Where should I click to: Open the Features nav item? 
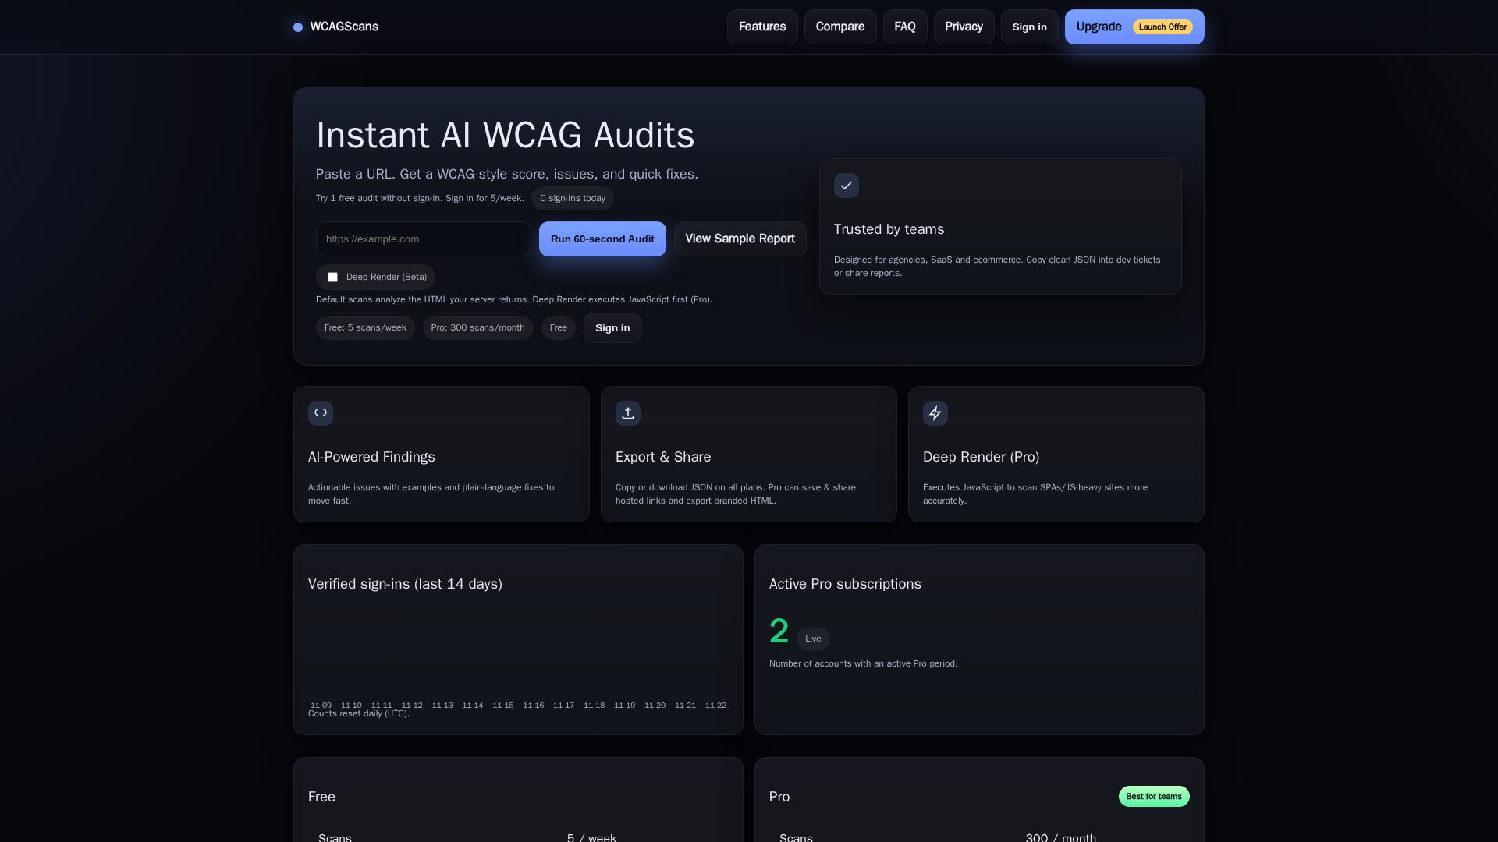762,27
